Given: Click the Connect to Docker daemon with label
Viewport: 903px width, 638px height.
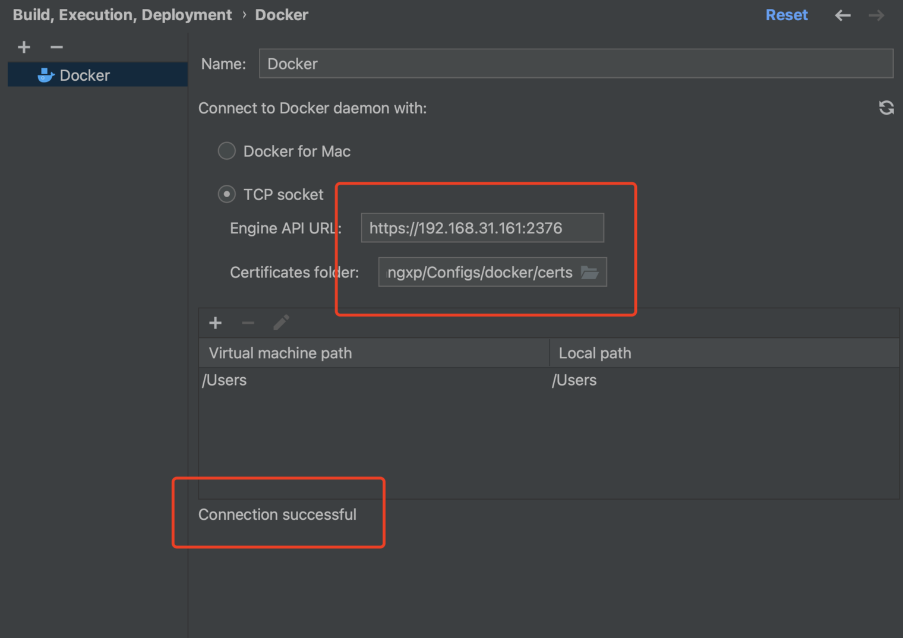Looking at the screenshot, I should click(312, 108).
